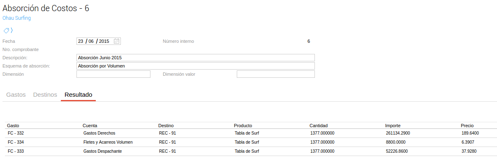Open the Ohau Surfing company link

pos(16,18)
